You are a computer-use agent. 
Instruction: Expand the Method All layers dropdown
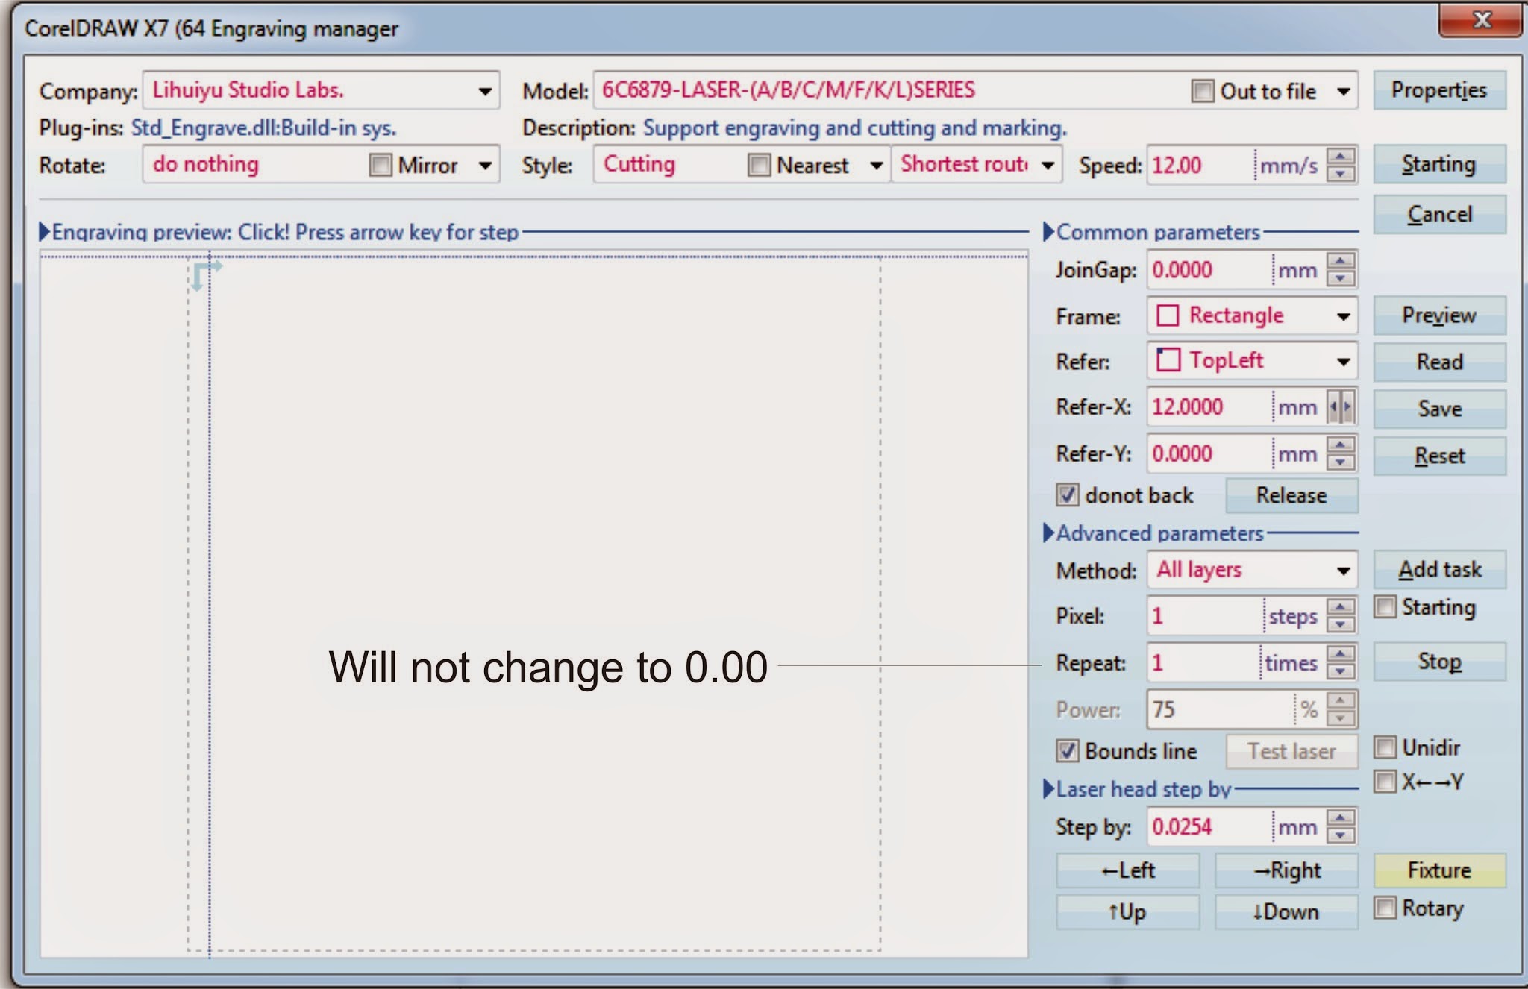click(x=1343, y=571)
